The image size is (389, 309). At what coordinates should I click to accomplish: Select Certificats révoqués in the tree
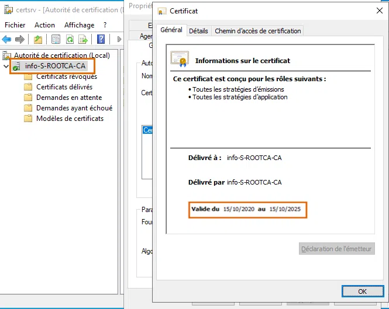click(x=67, y=77)
